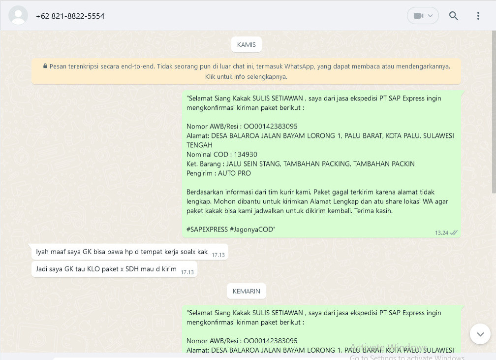
Task: Click 'Berdasarkan informasi dari tim kurir kami' paragraph
Action: pyautogui.click(x=317, y=201)
